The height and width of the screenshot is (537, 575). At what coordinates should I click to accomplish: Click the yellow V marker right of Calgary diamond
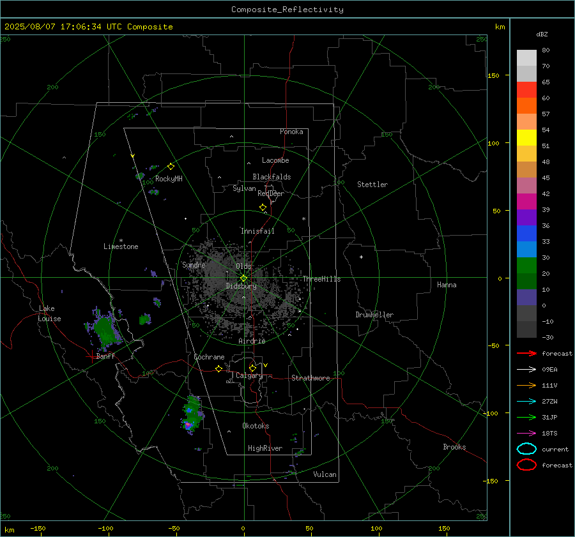click(x=266, y=365)
